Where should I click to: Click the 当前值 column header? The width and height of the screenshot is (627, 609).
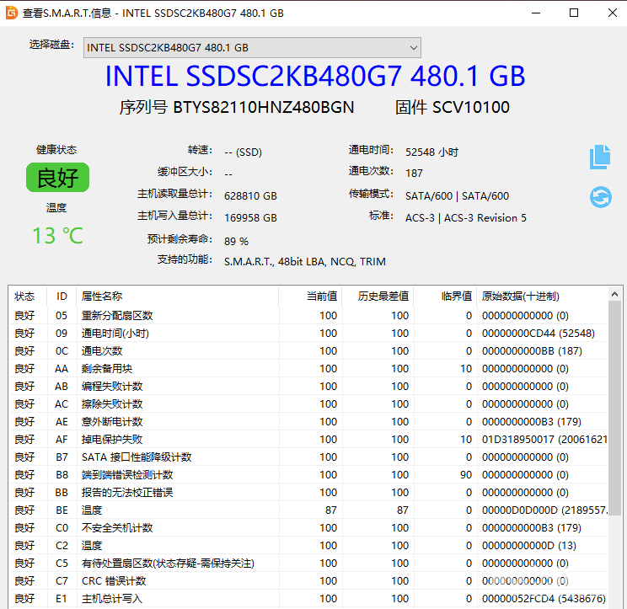pyautogui.click(x=321, y=296)
